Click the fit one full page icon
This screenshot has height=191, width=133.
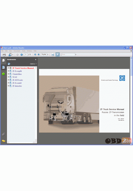57,54
